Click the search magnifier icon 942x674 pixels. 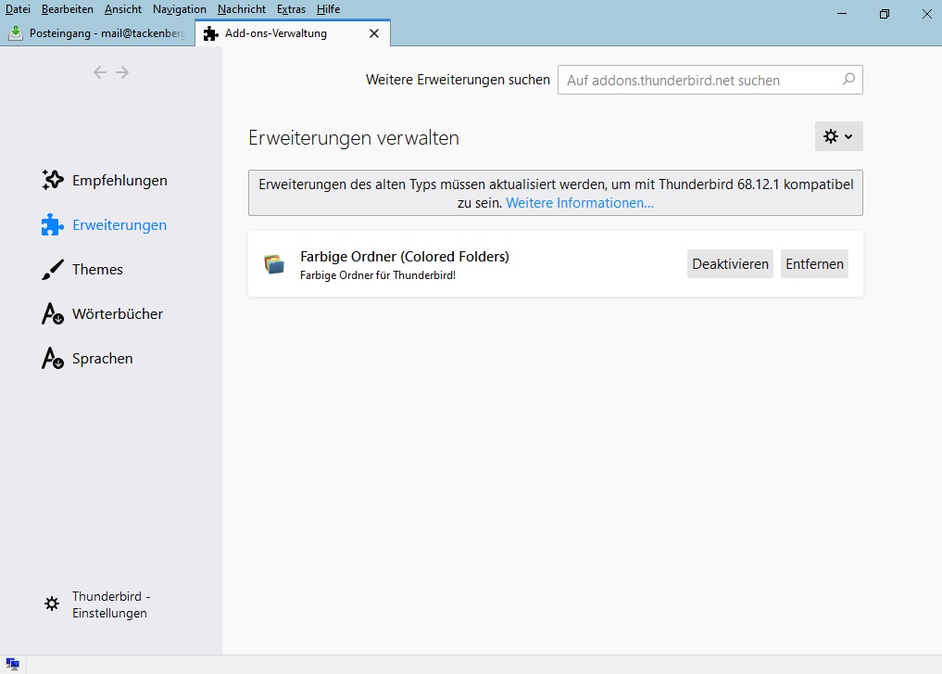pos(848,80)
